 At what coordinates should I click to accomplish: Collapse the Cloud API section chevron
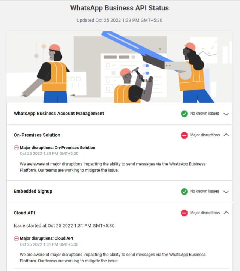226,213
